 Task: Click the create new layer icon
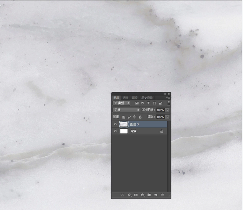click(155, 195)
